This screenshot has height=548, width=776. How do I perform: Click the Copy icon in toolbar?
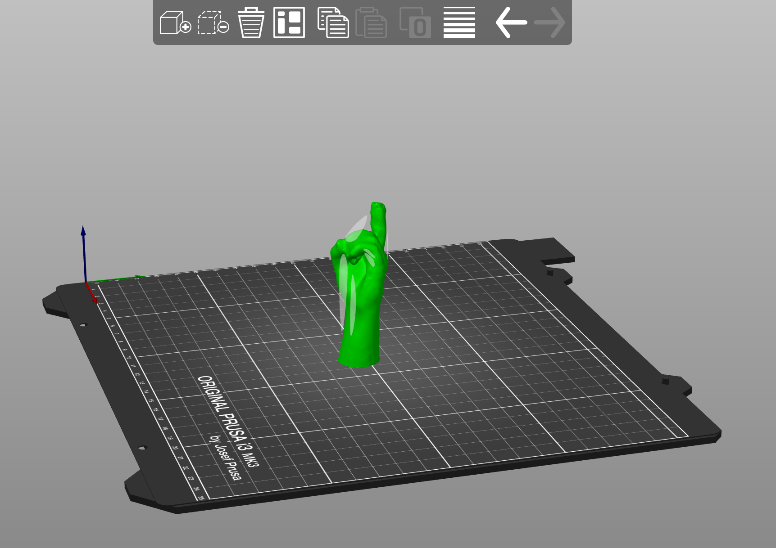(x=333, y=22)
